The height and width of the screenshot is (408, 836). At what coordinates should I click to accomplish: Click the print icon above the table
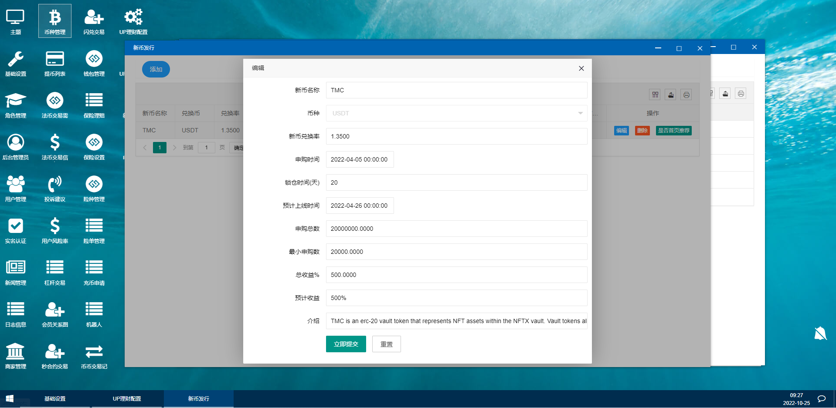[686, 94]
